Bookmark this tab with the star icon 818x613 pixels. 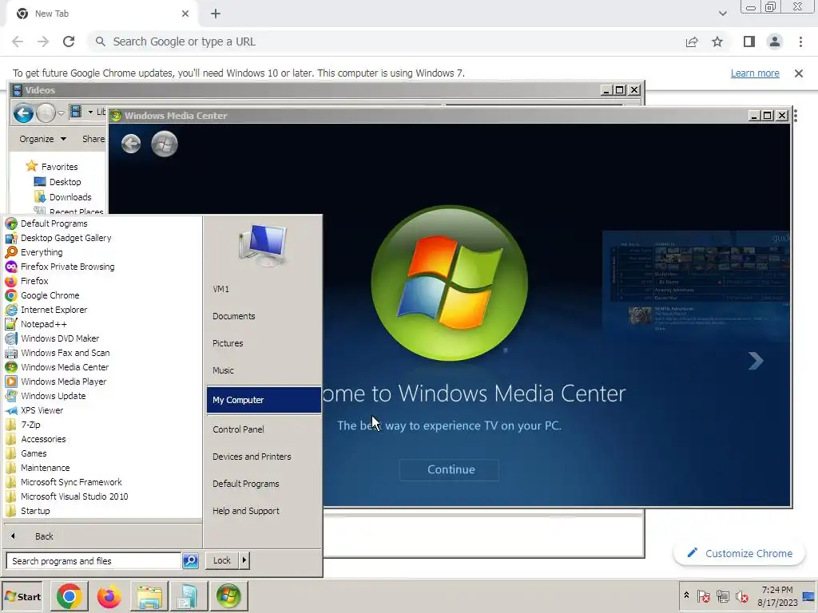pos(717,42)
